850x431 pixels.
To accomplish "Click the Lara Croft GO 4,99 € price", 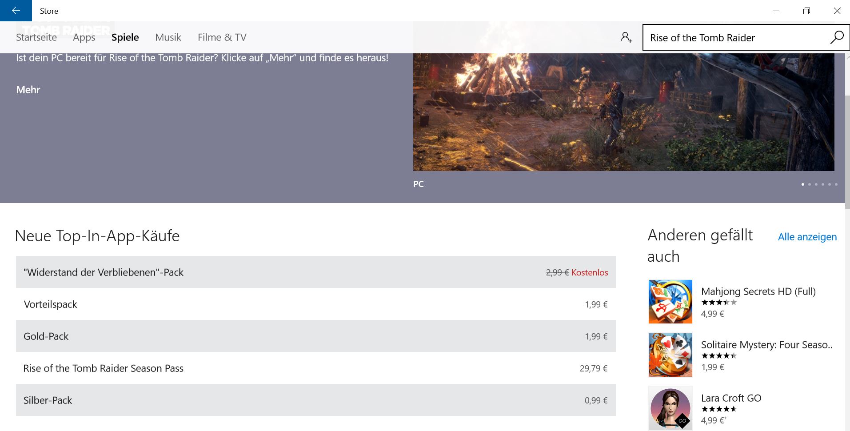I will [x=714, y=420].
